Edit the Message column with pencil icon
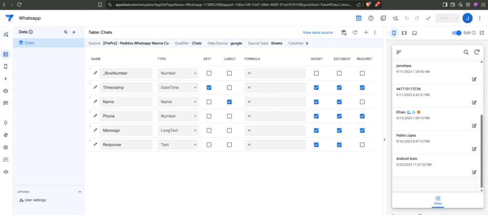Screen dimensions: 488x215 click(x=95, y=130)
